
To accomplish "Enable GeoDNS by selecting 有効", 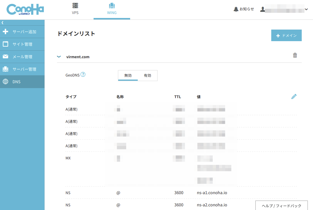I will [148, 75].
